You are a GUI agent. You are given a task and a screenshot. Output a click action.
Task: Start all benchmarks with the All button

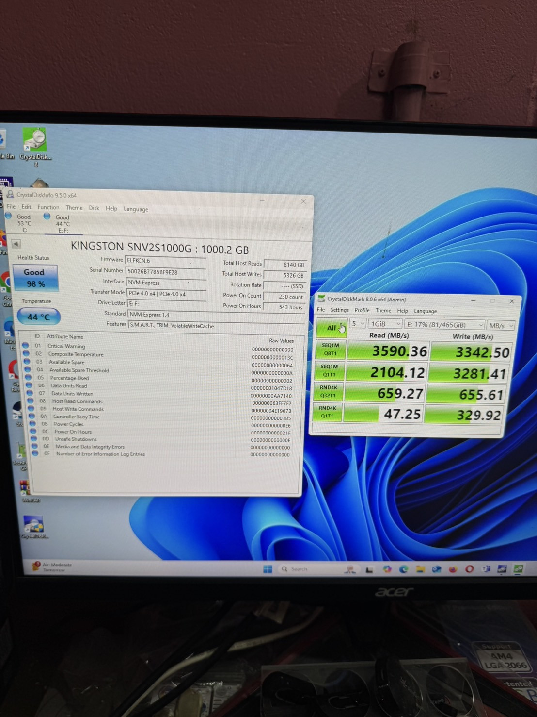332,328
